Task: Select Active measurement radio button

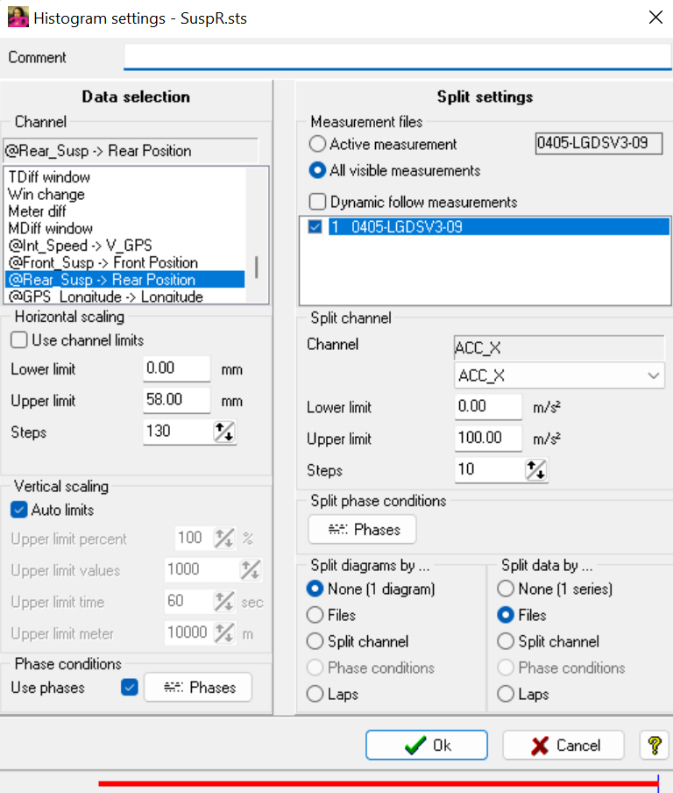Action: pos(317,144)
